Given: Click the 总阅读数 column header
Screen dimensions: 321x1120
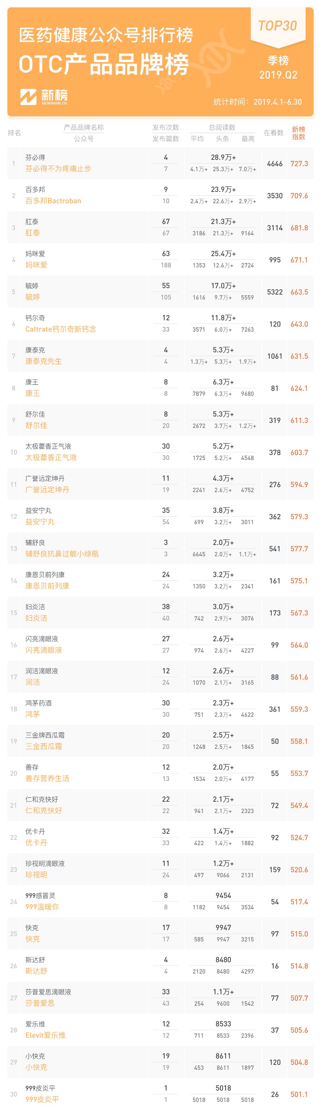Looking at the screenshot, I should (222, 127).
